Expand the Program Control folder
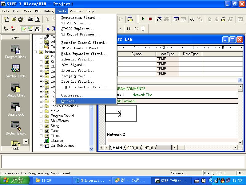 41,116
